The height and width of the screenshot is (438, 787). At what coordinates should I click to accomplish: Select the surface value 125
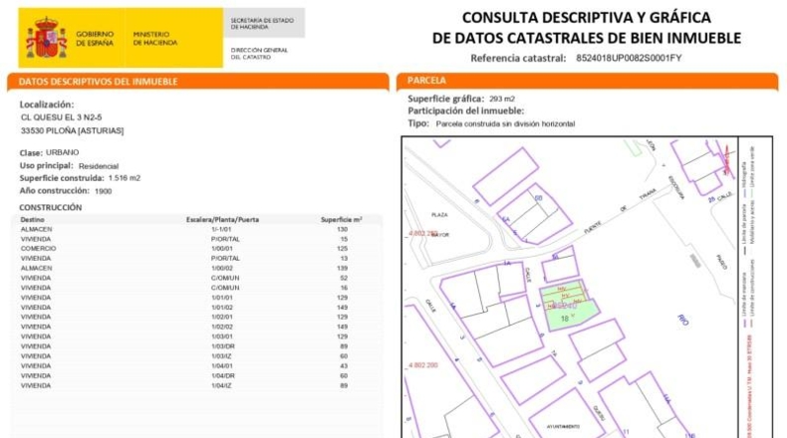[x=343, y=249]
